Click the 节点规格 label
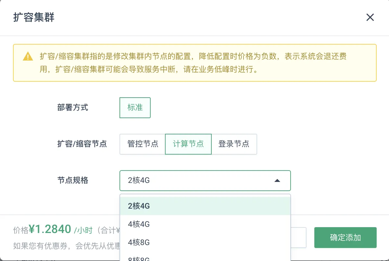The width and height of the screenshot is (389, 261). [x=73, y=181]
